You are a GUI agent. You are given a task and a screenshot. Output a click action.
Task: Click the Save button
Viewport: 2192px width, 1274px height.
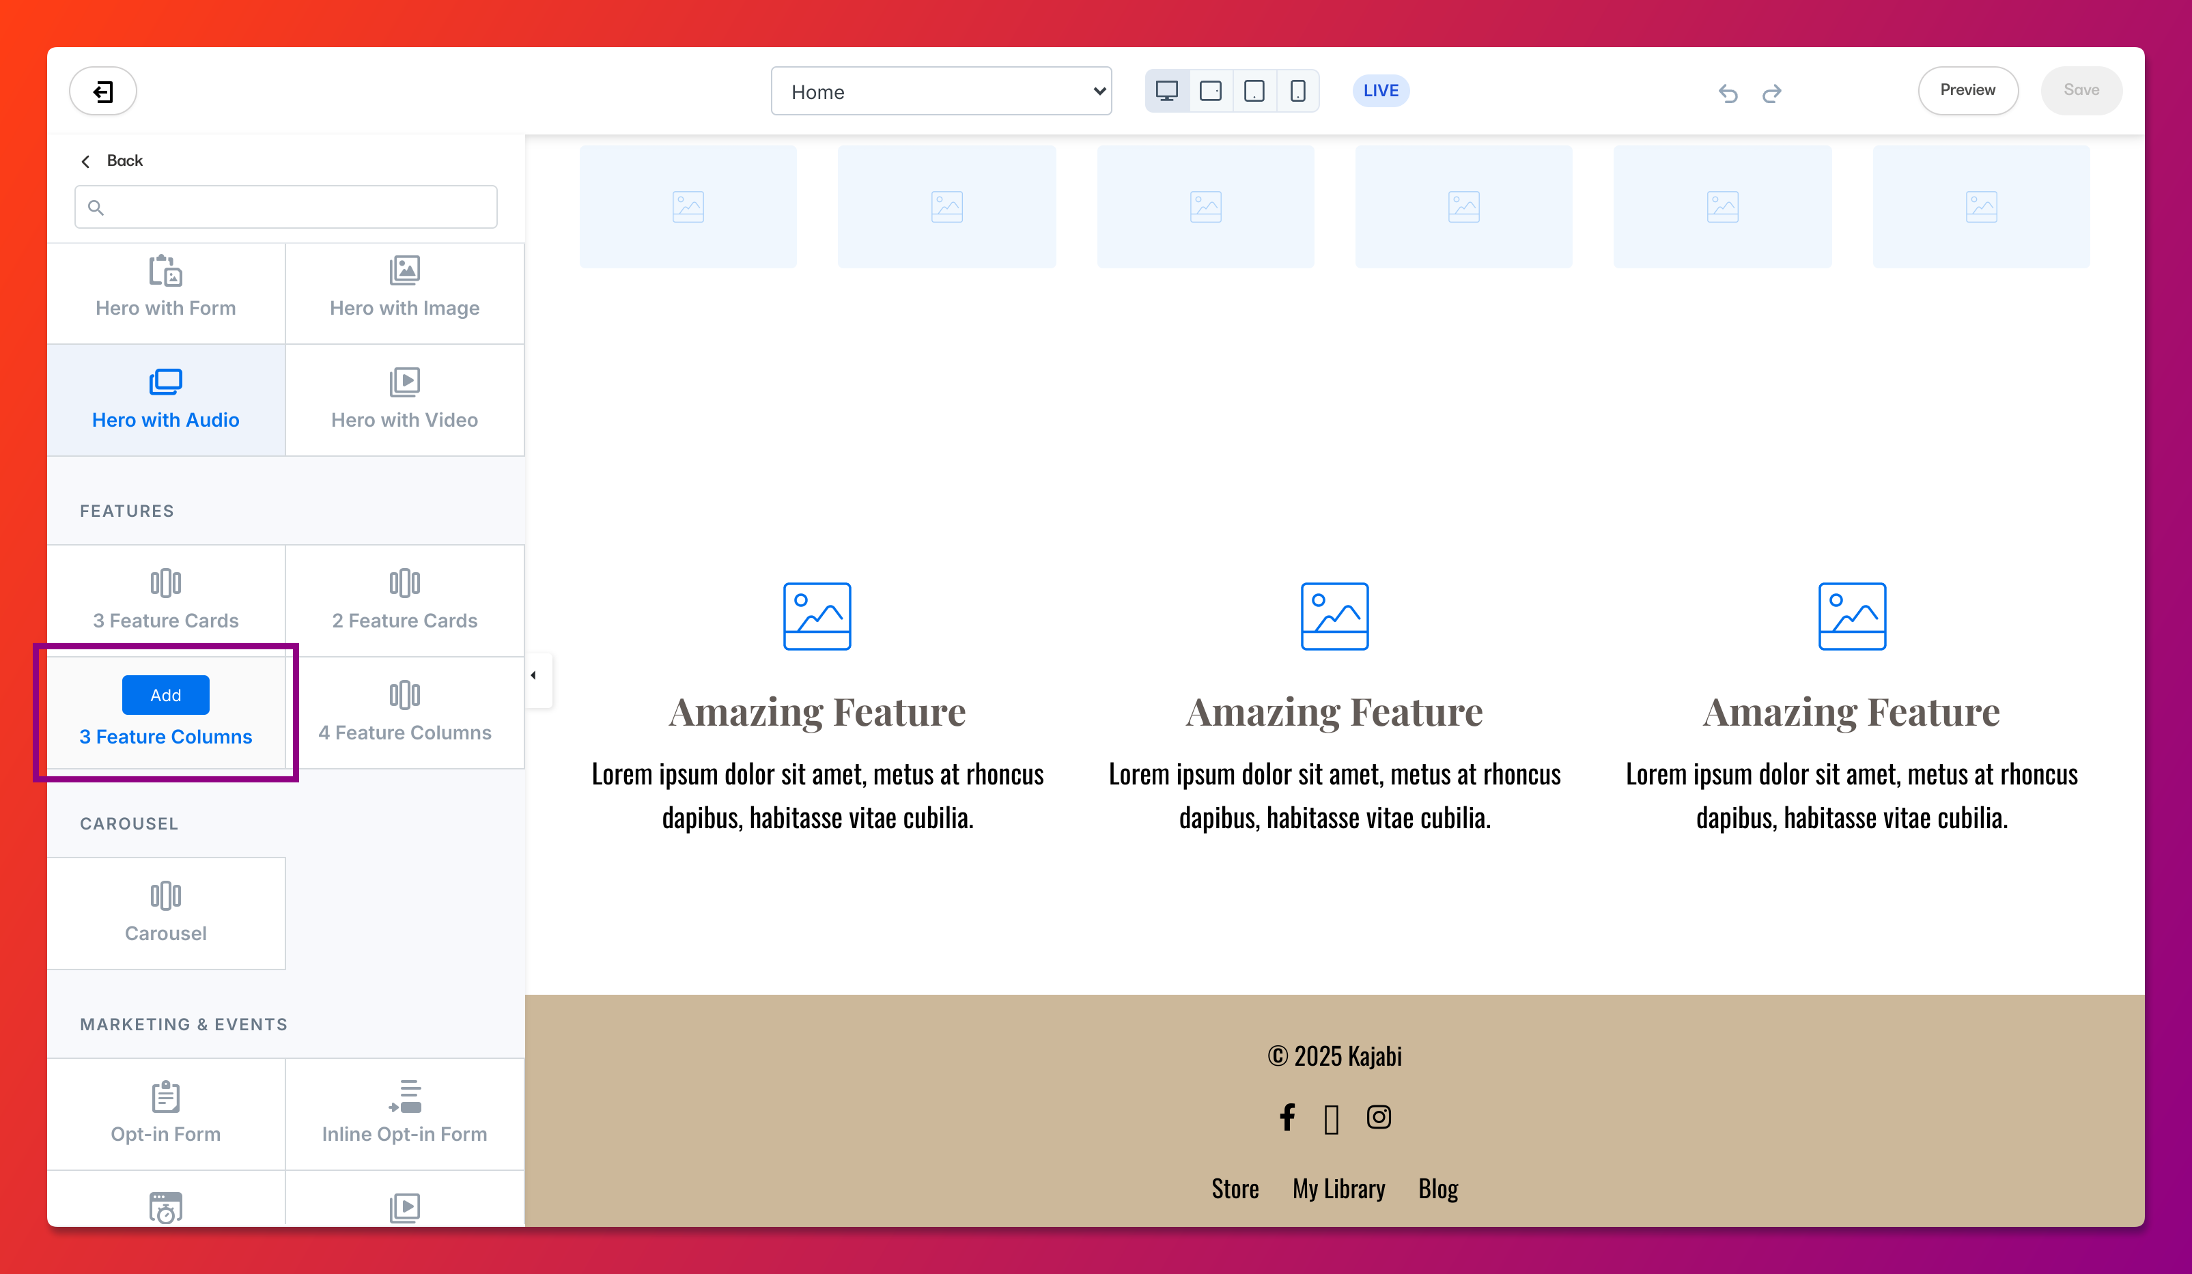tap(2081, 90)
